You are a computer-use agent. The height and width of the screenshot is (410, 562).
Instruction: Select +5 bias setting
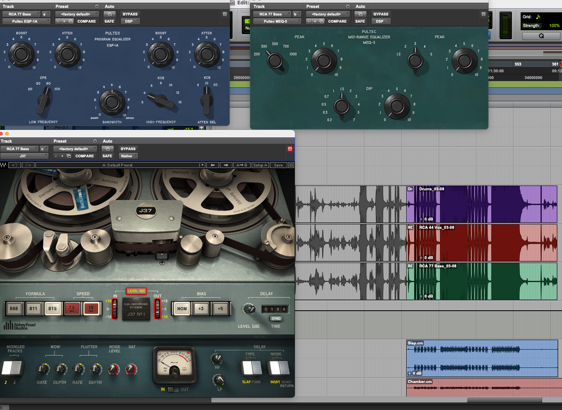(x=221, y=308)
